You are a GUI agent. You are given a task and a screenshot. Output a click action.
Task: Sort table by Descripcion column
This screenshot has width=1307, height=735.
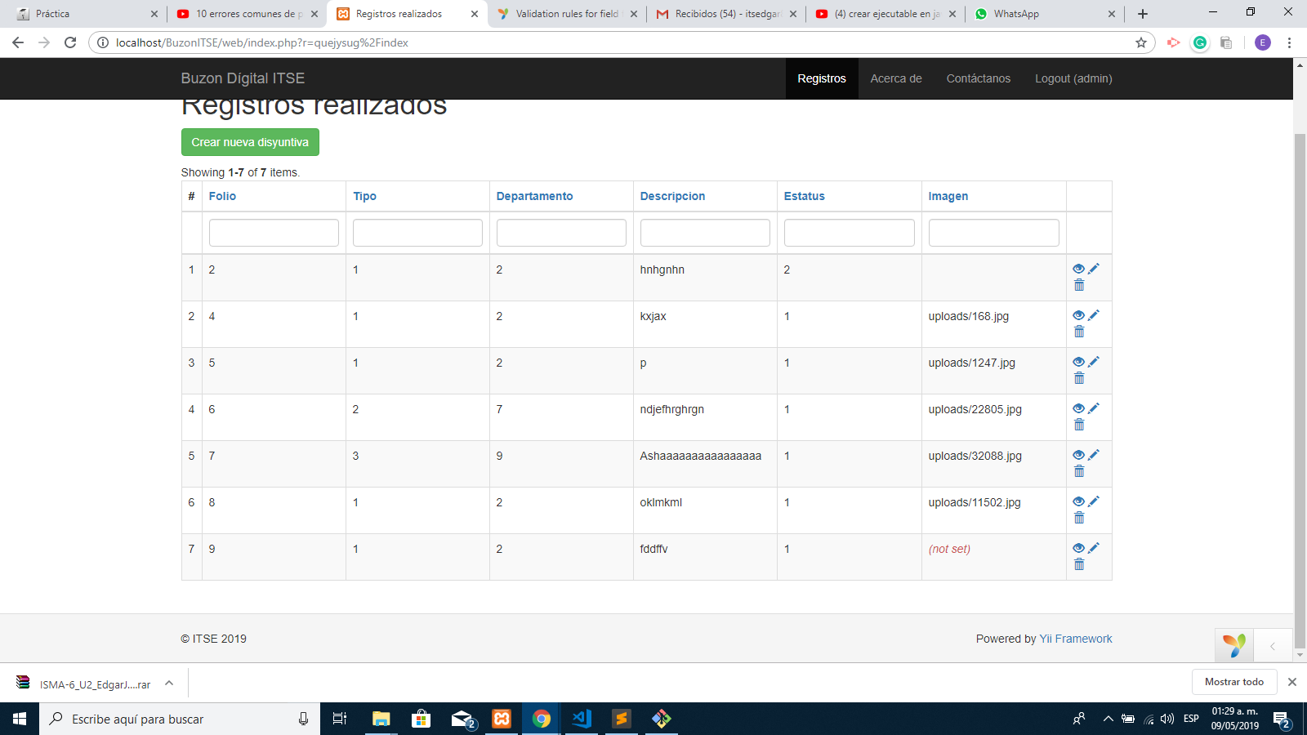(x=672, y=196)
